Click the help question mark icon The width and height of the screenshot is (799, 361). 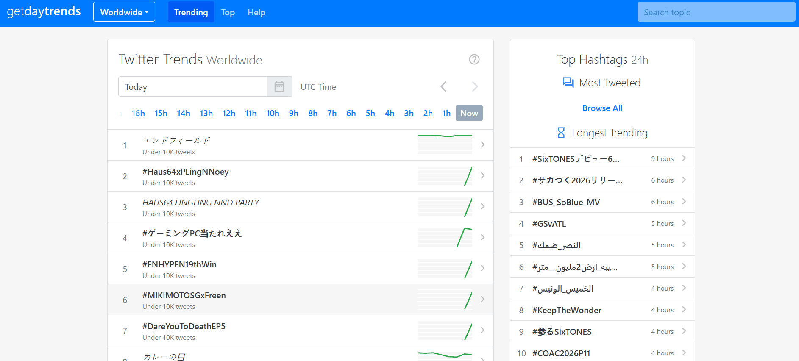pos(474,59)
